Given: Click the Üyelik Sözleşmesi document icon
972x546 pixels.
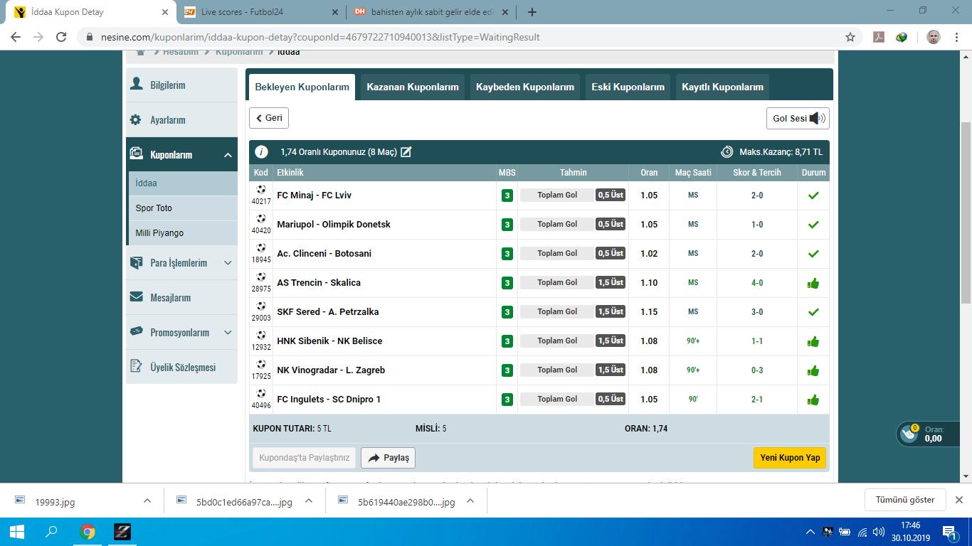Looking at the screenshot, I should point(136,366).
